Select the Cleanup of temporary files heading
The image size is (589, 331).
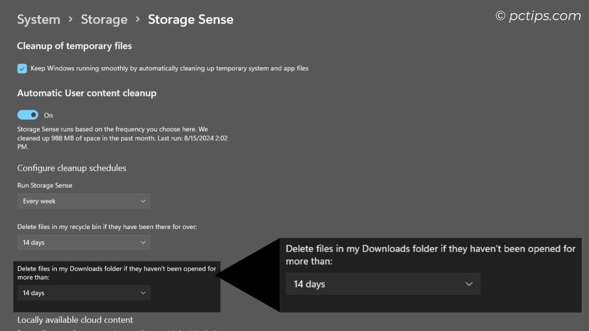pyautogui.click(x=74, y=46)
